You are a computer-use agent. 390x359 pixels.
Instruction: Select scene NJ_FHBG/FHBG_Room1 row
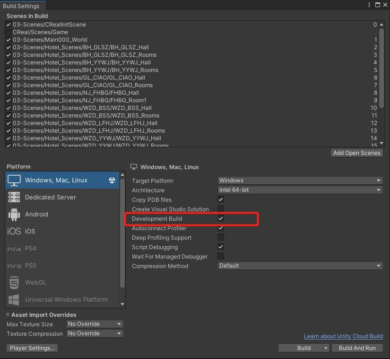[191, 100]
